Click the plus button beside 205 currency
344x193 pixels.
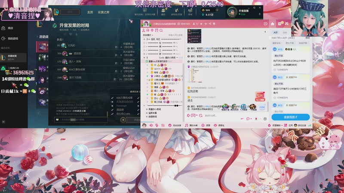click(217, 10)
